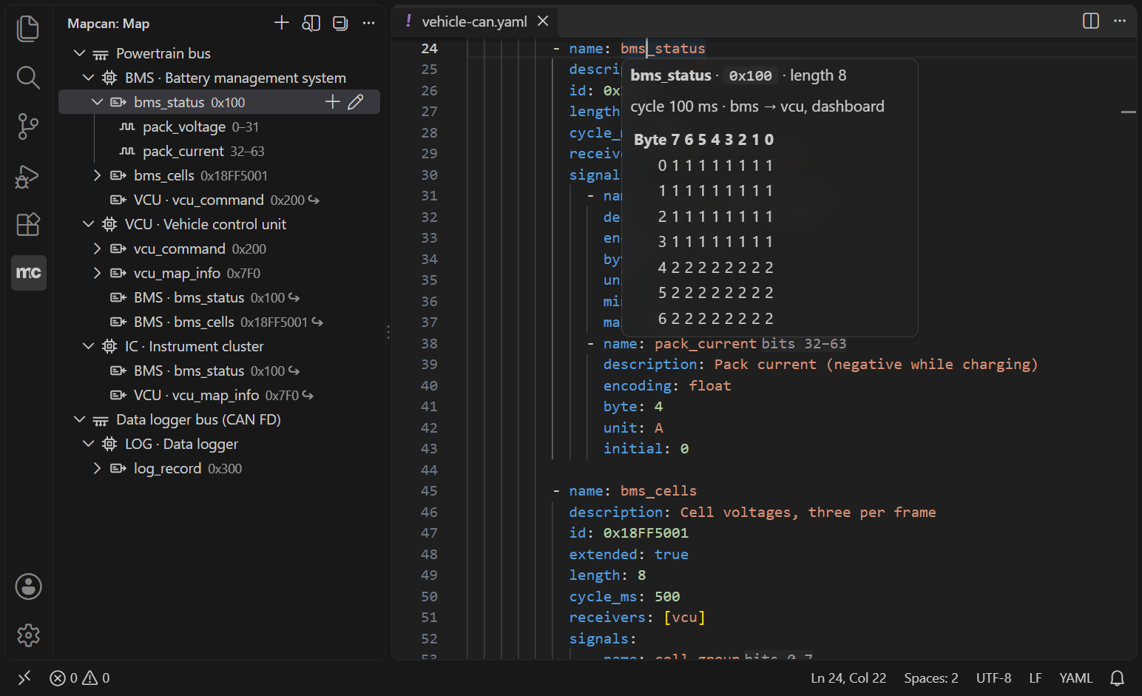
Task: Open the Search view
Action: 28,78
